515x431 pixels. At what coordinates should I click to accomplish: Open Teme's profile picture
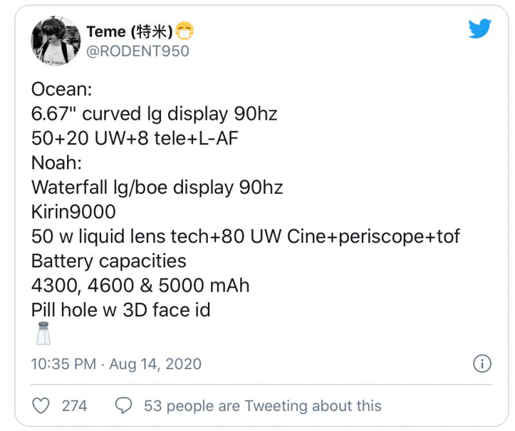55,40
